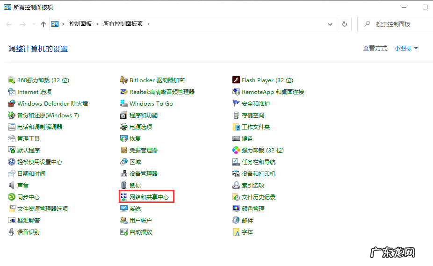433x266 pixels.
Task: Click the 控制面板 breadcrumb segment
Action: point(80,24)
